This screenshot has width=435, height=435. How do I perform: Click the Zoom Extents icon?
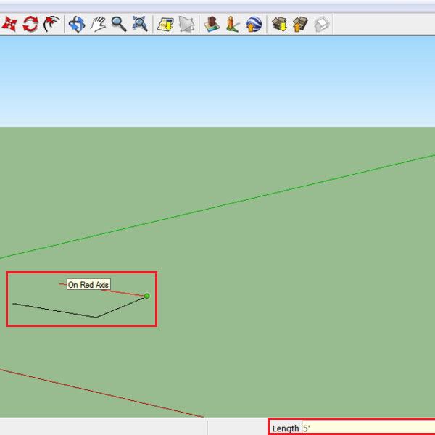coord(140,24)
